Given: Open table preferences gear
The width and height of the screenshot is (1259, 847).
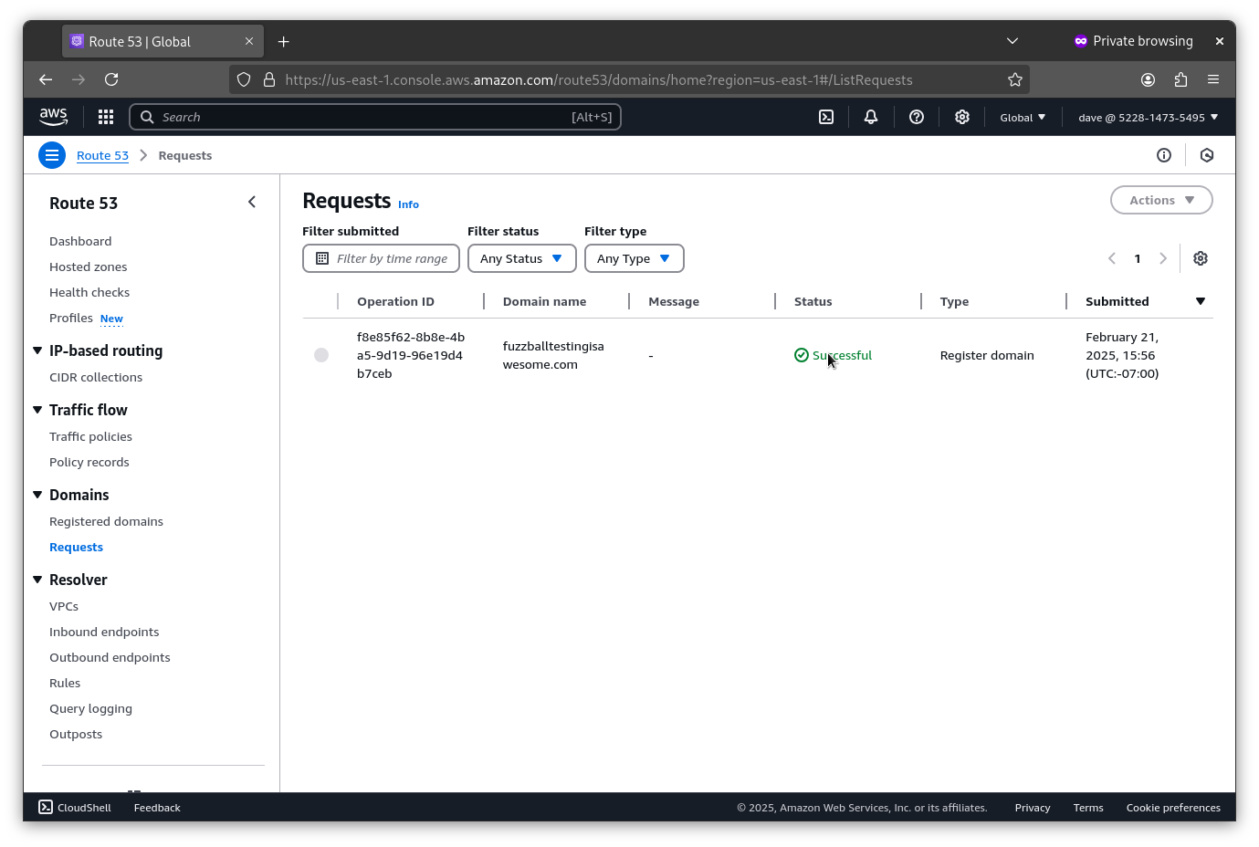Looking at the screenshot, I should (x=1201, y=258).
